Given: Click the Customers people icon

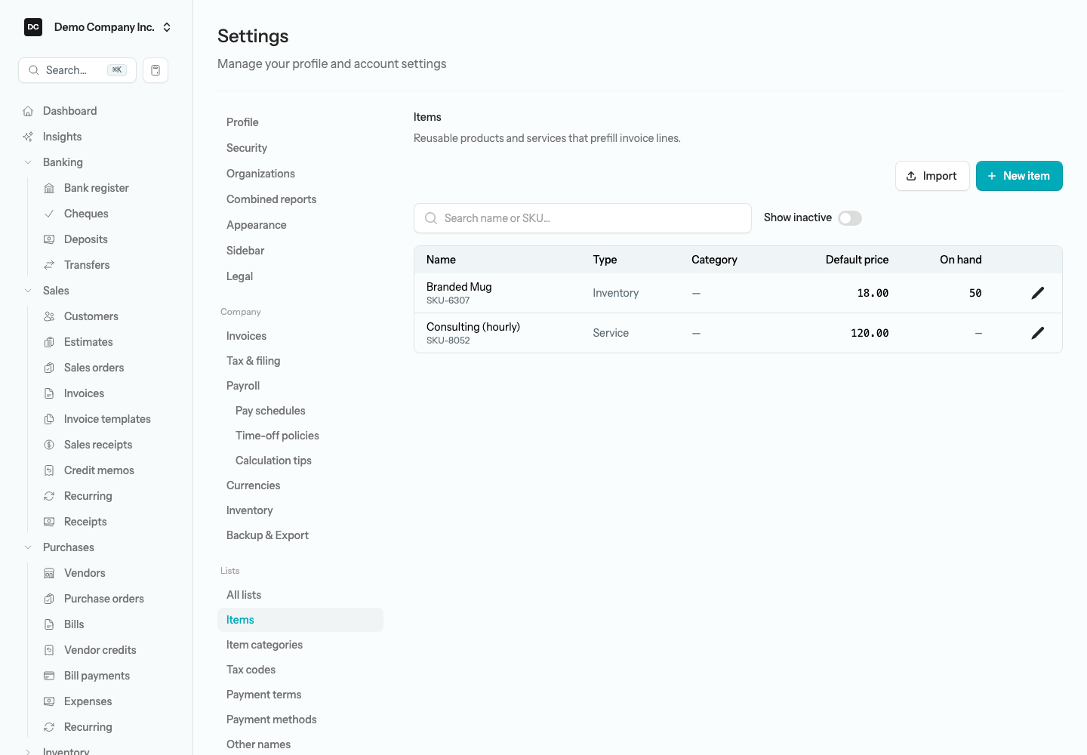Looking at the screenshot, I should tap(49, 316).
